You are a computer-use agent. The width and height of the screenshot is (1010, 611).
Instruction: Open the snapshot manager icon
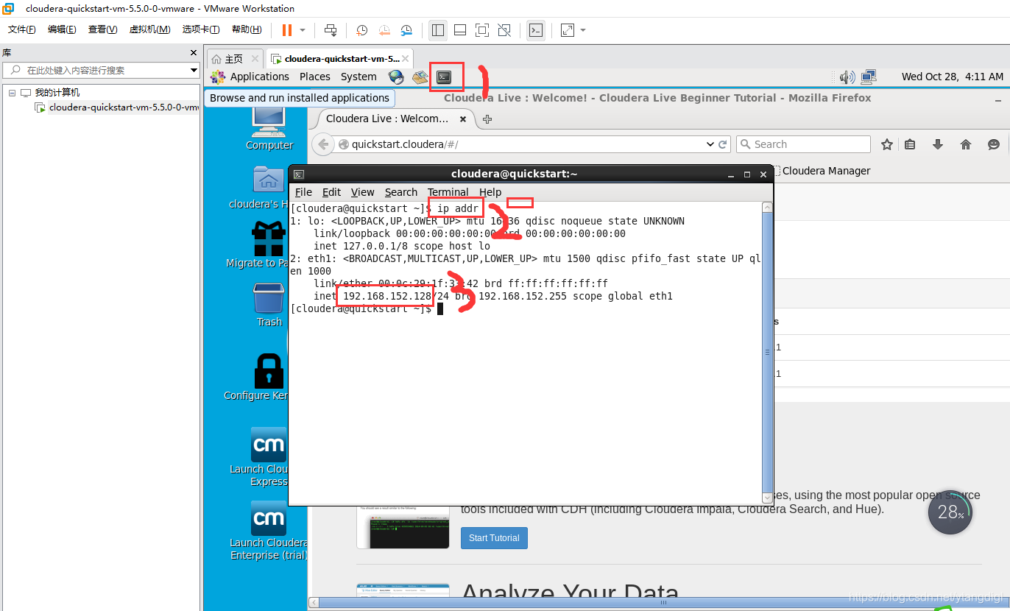(406, 30)
